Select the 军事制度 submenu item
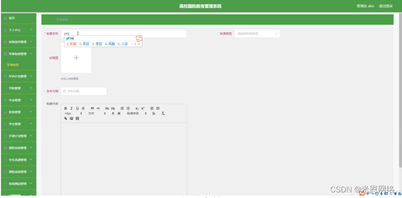Image resolution: width=402 pixels, height=198 pixels. [x=13, y=65]
